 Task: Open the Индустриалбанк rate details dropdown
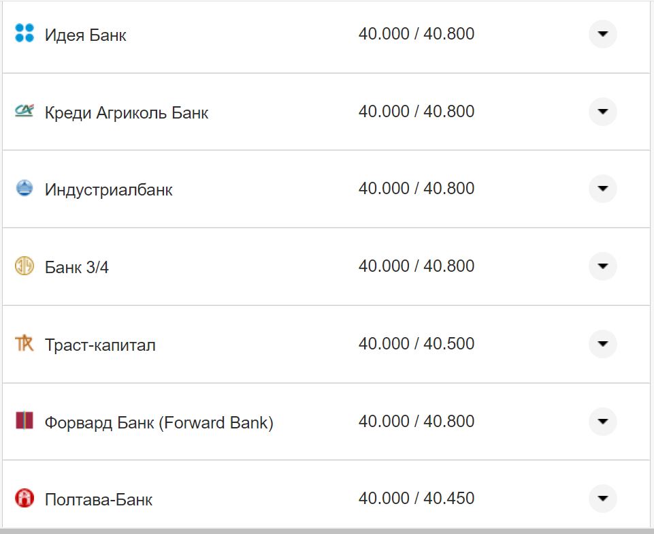click(x=602, y=189)
